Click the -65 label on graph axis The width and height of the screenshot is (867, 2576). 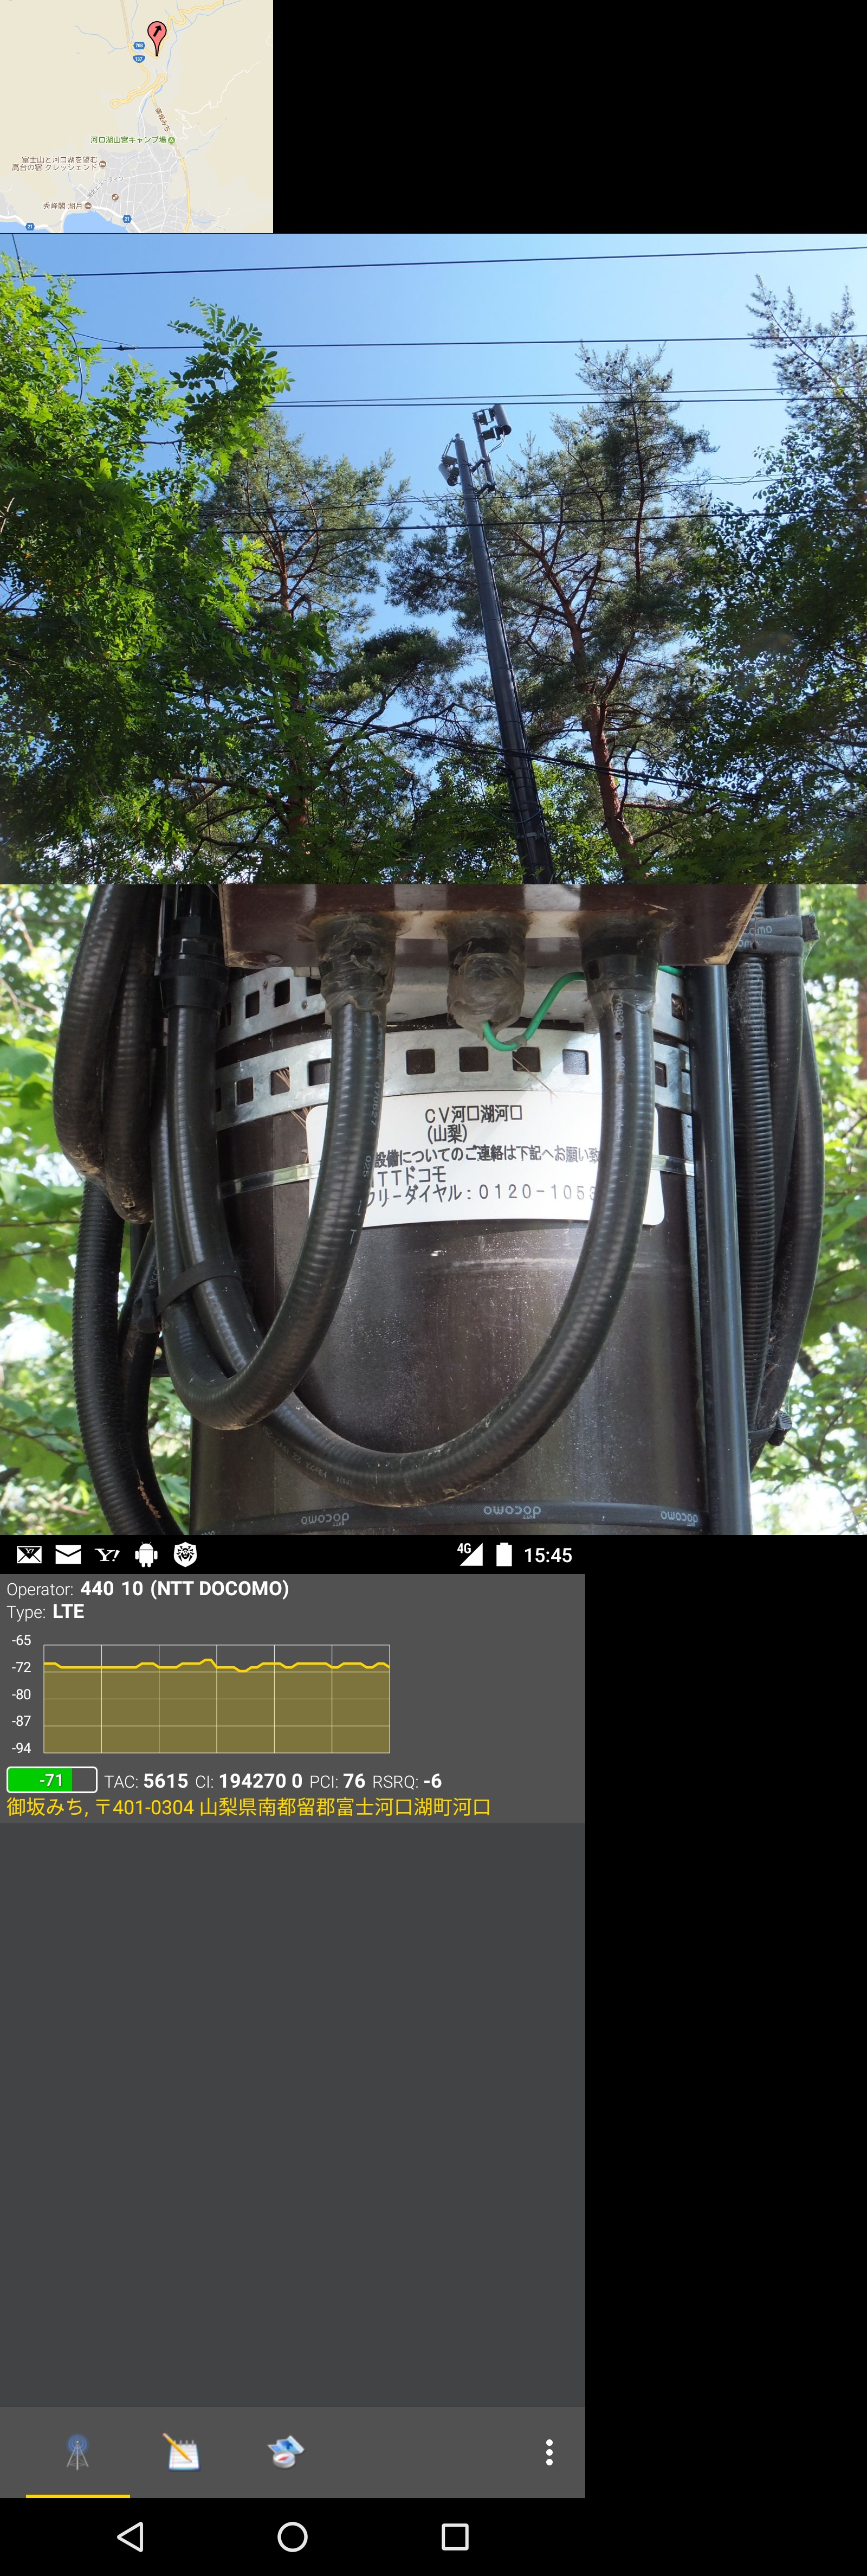point(21,1640)
